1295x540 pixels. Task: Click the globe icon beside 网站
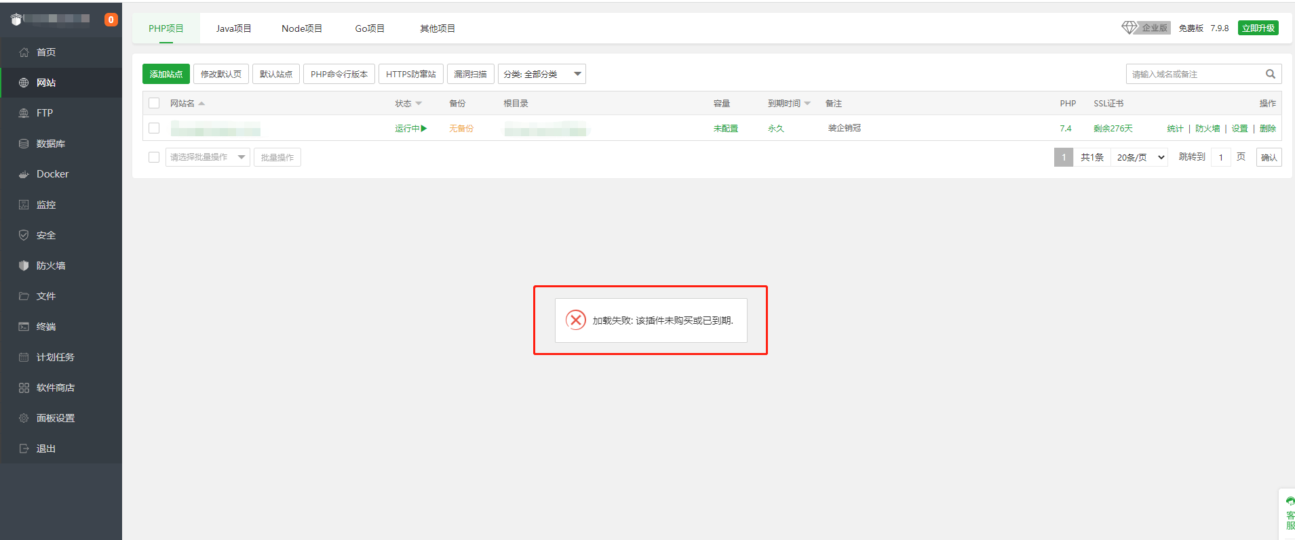(x=24, y=83)
